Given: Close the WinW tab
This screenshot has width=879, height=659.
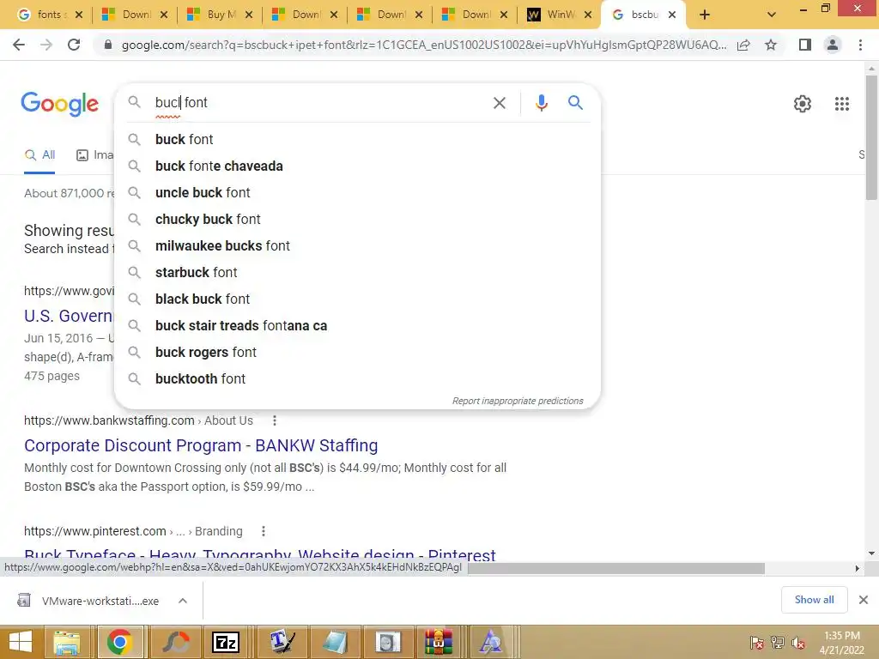Looking at the screenshot, I should (x=588, y=15).
